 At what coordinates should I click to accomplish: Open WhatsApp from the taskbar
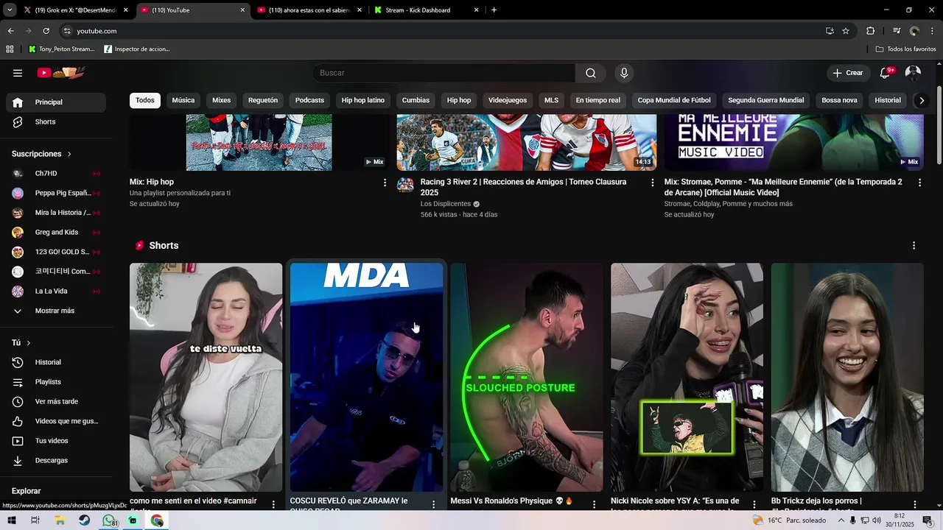point(109,520)
